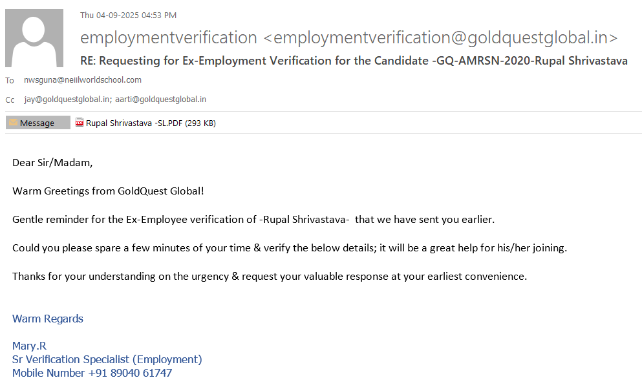Image resolution: width=642 pixels, height=389 pixels.
Task: Click the PDF icon of the attachment
Action: pos(80,123)
